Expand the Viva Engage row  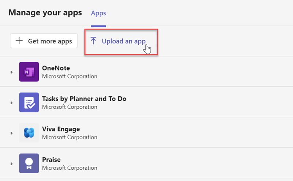pyautogui.click(x=12, y=133)
